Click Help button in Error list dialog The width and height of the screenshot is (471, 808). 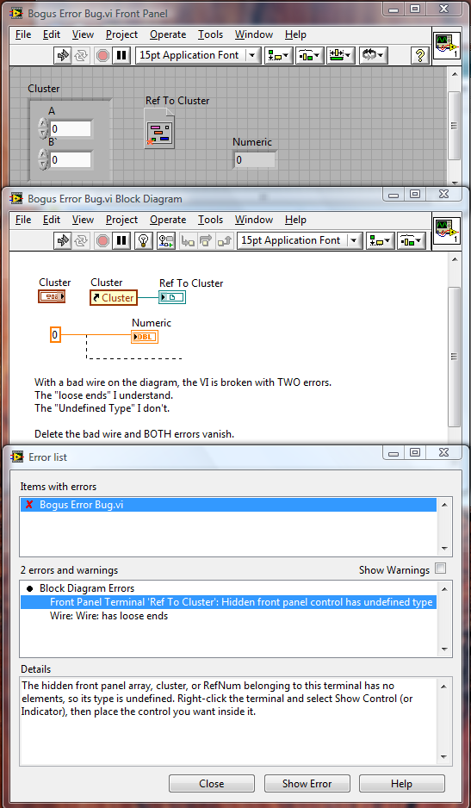401,783
